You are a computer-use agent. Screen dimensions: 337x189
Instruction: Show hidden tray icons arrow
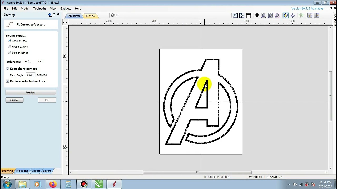[x=289, y=185]
